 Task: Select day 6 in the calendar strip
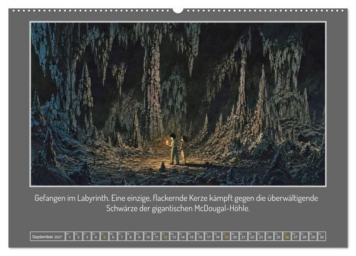pos(113,236)
